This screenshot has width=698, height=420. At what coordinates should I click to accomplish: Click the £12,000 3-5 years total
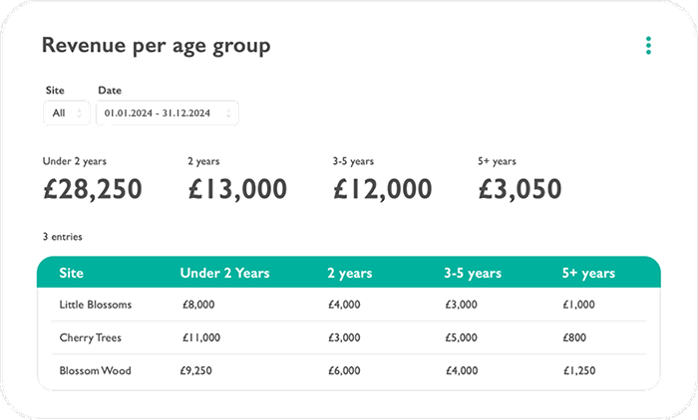point(383,188)
